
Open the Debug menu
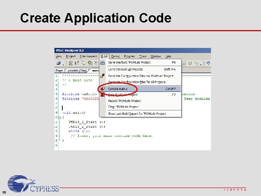point(116,56)
